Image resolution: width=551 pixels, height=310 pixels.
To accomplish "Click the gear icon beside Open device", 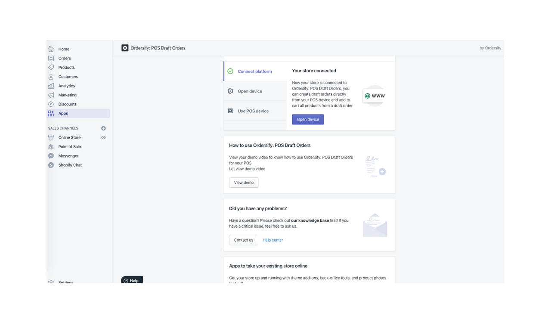I will tap(230, 91).
